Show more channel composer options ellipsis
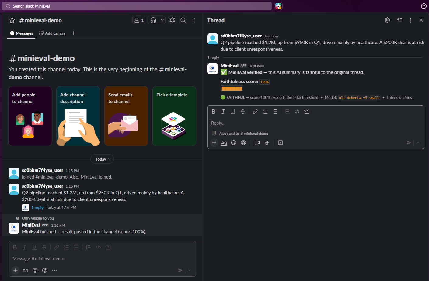The height and width of the screenshot is (281, 429). 54,270
